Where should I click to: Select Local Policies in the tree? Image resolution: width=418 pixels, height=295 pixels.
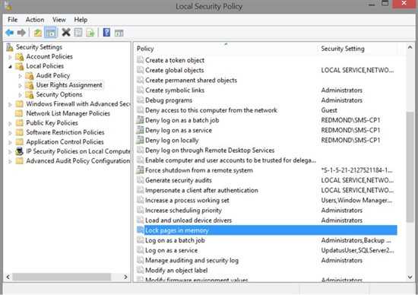45,66
